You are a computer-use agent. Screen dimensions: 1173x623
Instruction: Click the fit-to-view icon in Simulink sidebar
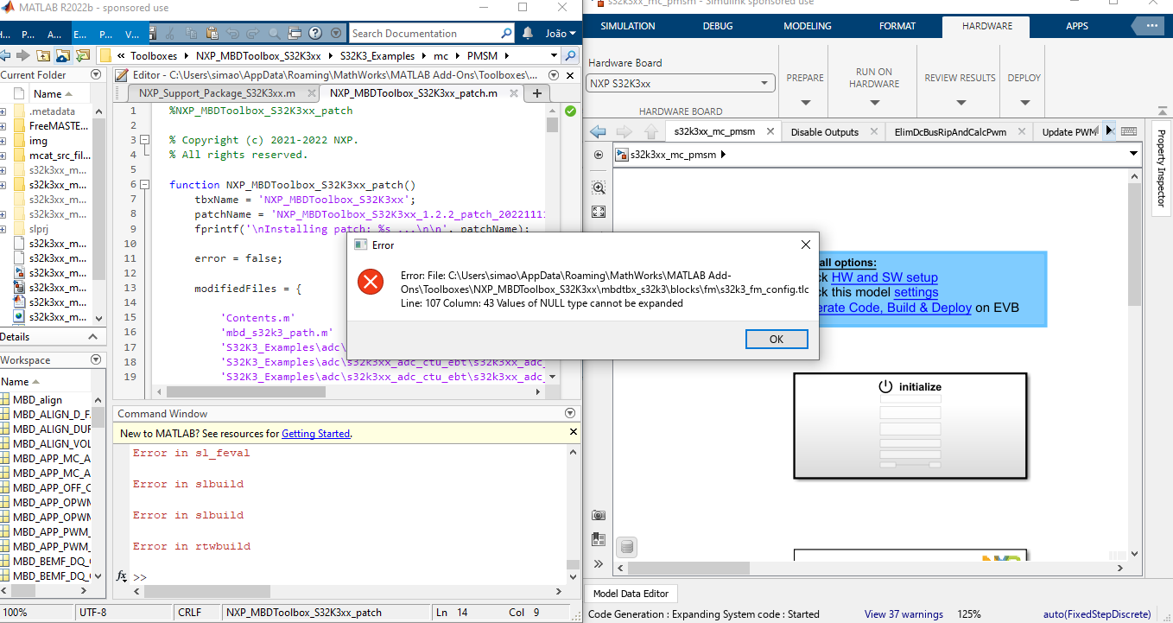[599, 212]
